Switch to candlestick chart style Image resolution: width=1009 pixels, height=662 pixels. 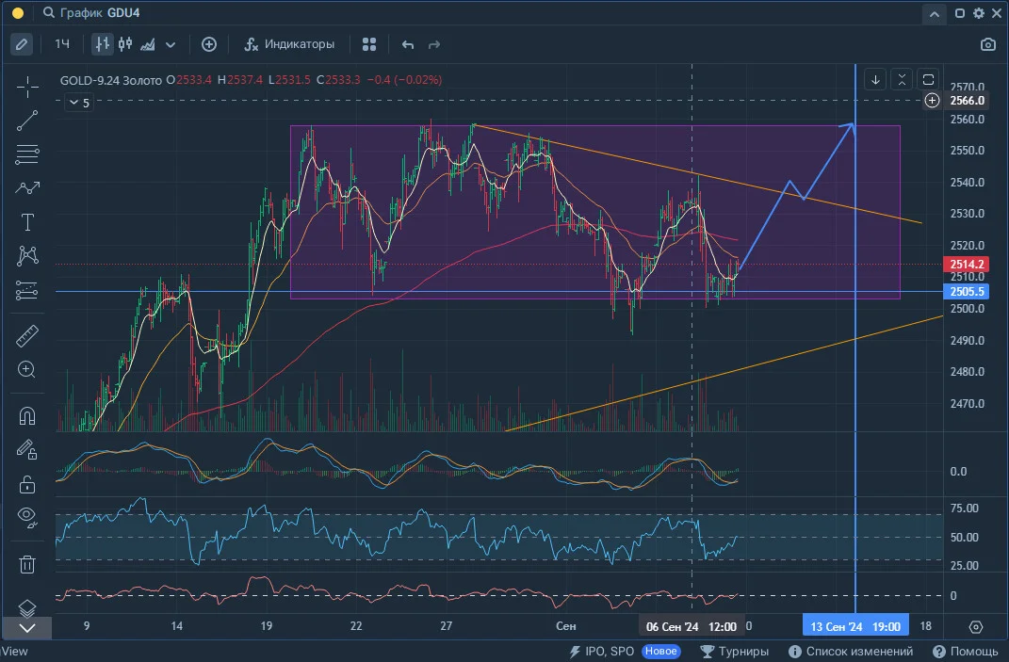(125, 44)
